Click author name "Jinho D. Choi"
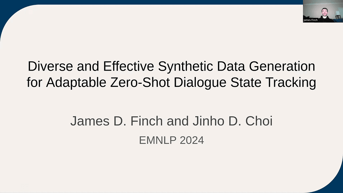The image size is (343, 193). tap(231, 121)
